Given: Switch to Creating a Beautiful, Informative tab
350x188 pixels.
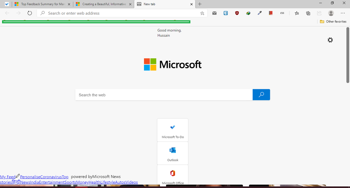Looking at the screenshot, I should (104, 4).
